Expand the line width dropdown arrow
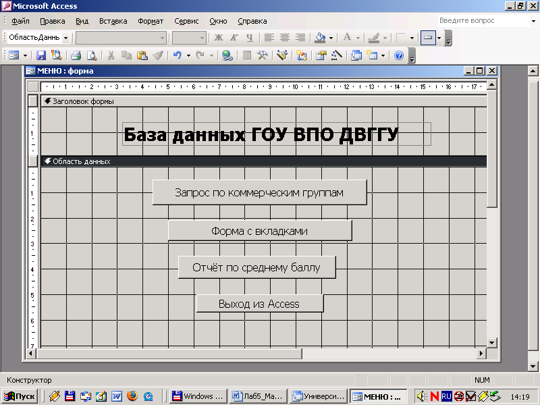Image resolution: width=540 pixels, height=405 pixels. 412,38
